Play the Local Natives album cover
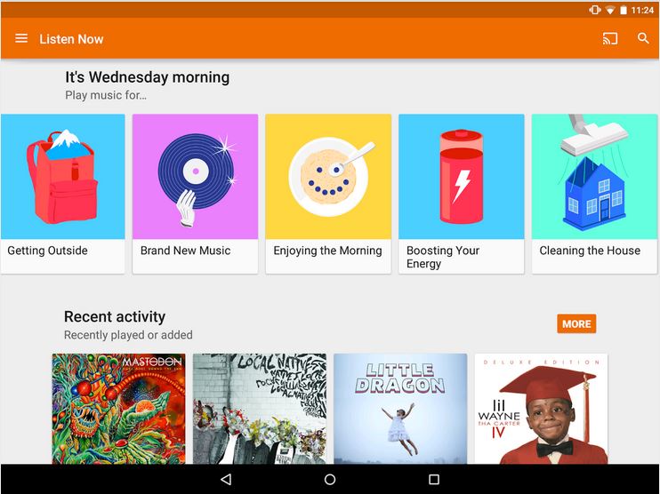660x494 pixels. pos(260,409)
